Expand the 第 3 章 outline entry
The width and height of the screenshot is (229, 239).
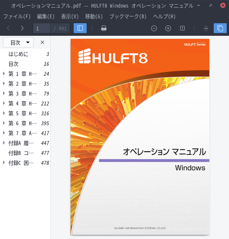coord(4,94)
